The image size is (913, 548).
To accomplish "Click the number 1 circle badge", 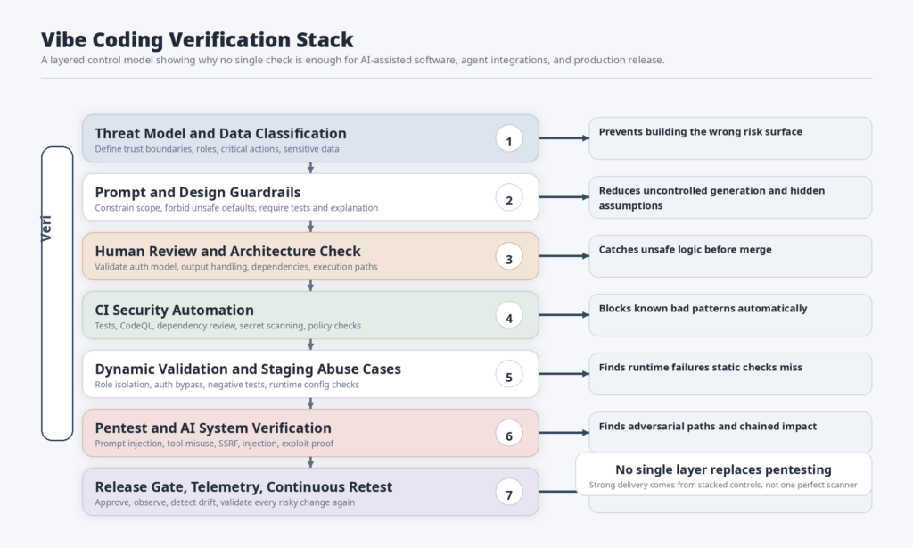I will tap(509, 139).
